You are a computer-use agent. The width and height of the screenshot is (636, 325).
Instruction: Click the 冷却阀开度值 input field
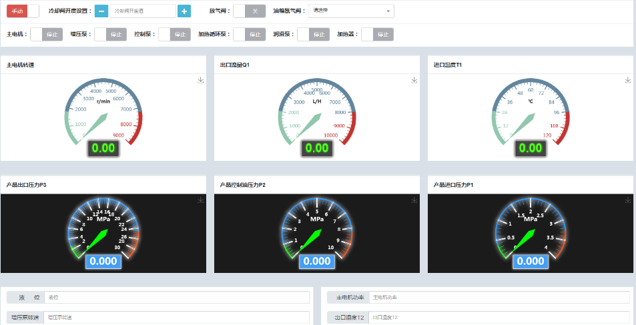[x=142, y=11]
